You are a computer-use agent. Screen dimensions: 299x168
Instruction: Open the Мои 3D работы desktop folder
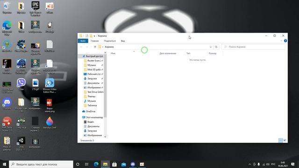pos(7,144)
